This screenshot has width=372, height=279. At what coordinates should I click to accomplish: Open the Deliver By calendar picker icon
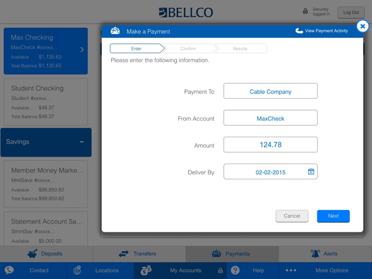click(311, 171)
